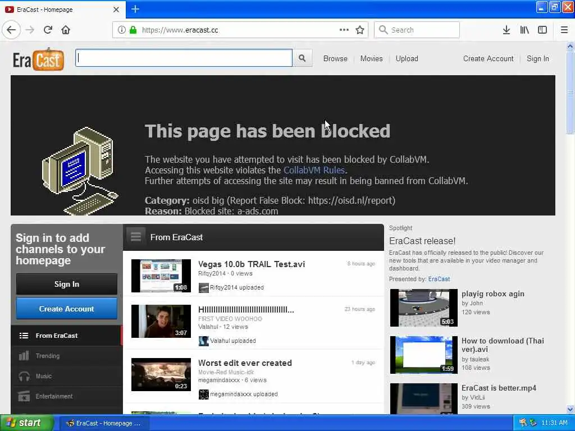Click the Trending bar chart icon
The height and width of the screenshot is (431, 575).
[24, 355]
